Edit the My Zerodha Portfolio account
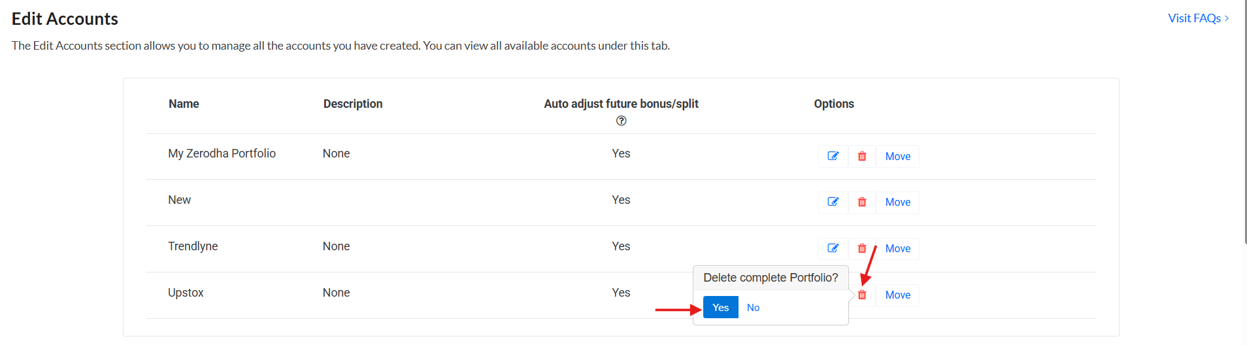The image size is (1247, 345). [x=833, y=156]
